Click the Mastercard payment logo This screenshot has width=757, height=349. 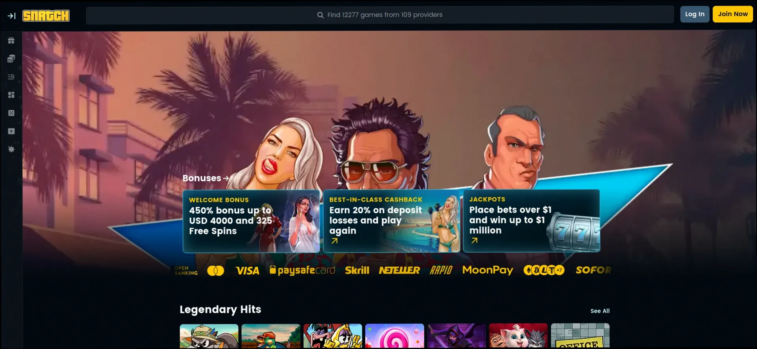(x=215, y=271)
